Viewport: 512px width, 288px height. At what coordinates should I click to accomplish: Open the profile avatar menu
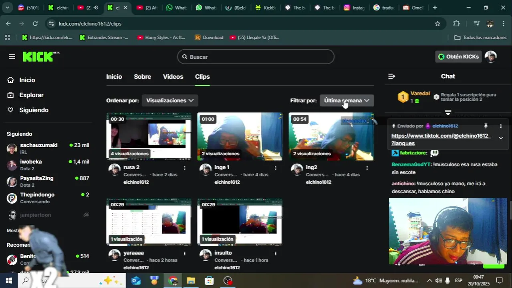coord(490,56)
